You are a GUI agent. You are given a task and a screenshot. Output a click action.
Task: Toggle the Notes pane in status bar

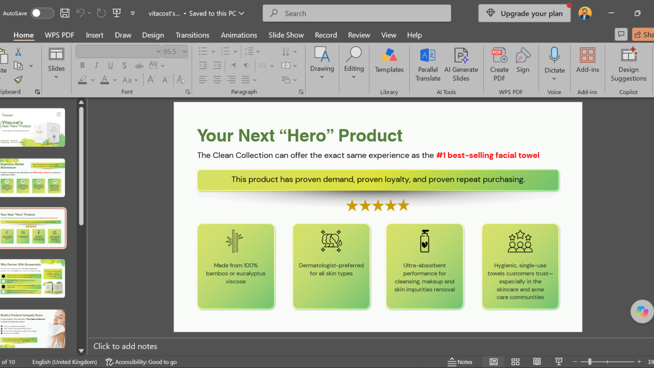(x=460, y=362)
